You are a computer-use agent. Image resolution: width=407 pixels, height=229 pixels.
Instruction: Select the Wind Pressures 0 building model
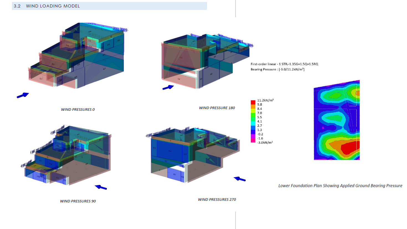point(78,55)
